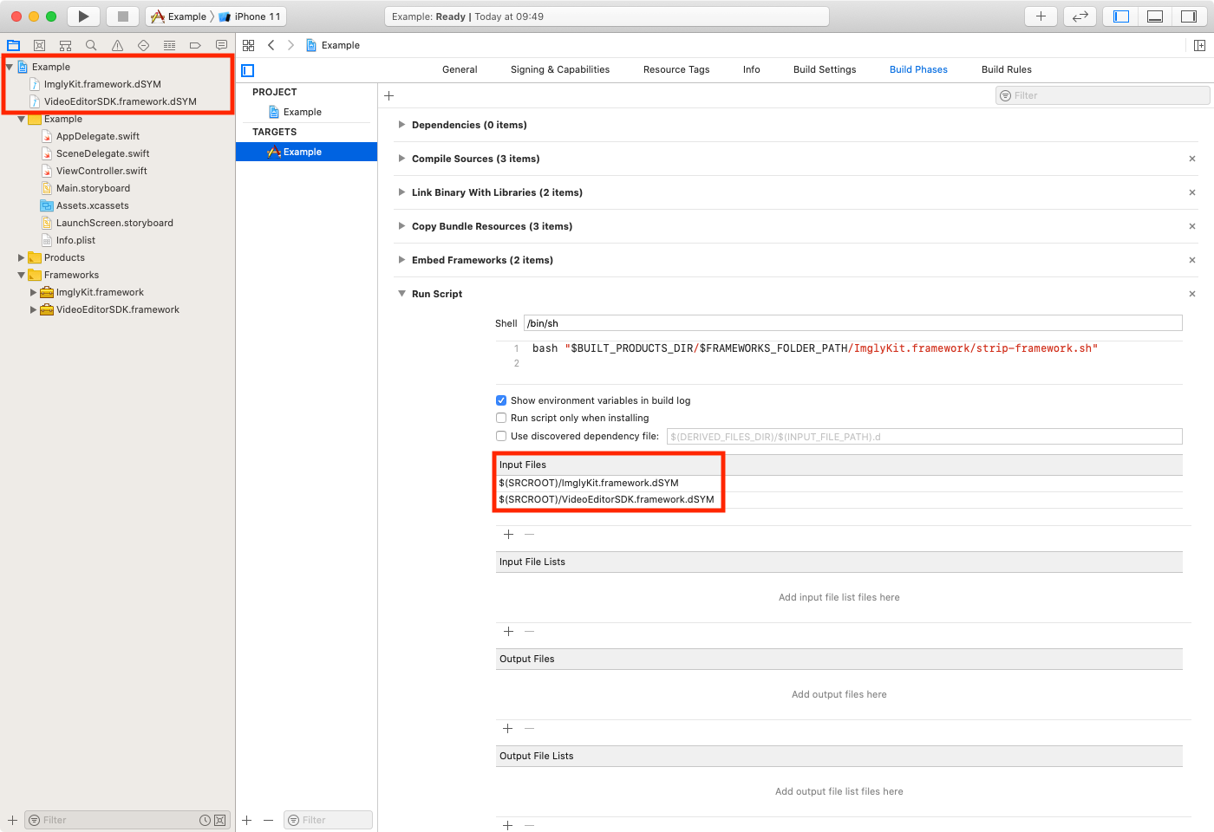Open the Resource Tags tab
This screenshot has height=832, width=1214.
(676, 69)
